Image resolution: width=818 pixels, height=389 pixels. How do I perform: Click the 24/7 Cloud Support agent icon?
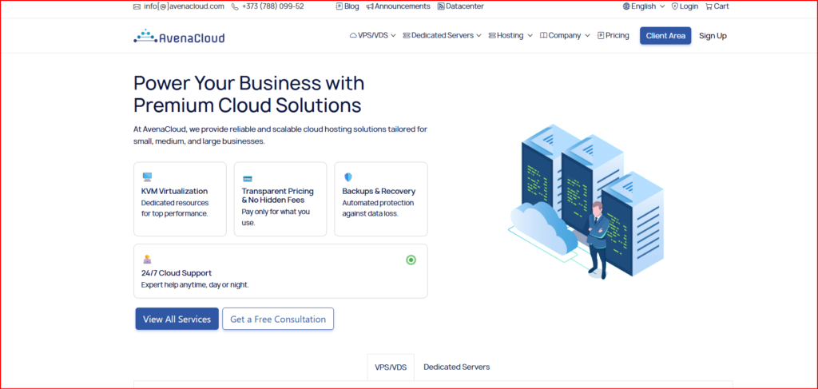pos(147,259)
